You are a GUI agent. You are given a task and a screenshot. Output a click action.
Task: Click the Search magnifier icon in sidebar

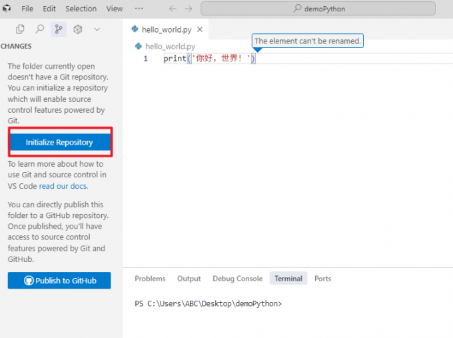coord(39,29)
